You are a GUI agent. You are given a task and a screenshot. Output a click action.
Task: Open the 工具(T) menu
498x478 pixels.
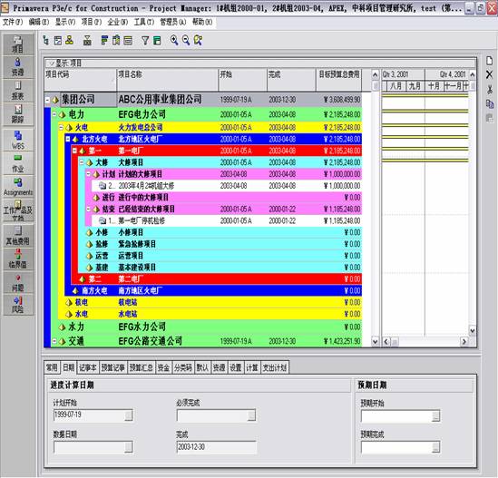click(144, 22)
